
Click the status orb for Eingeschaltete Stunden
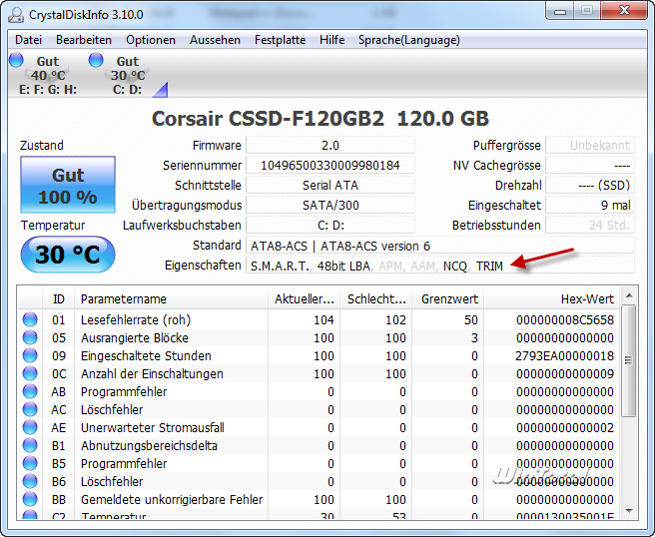(x=30, y=356)
